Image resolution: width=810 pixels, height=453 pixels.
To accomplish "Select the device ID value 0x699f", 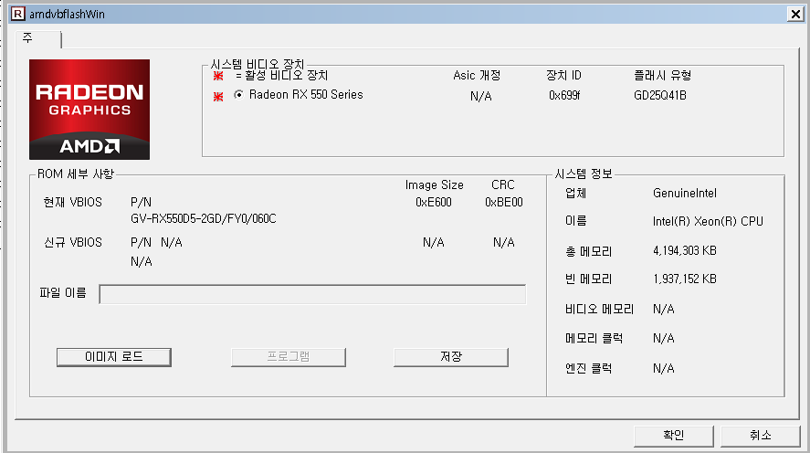I will 564,95.
